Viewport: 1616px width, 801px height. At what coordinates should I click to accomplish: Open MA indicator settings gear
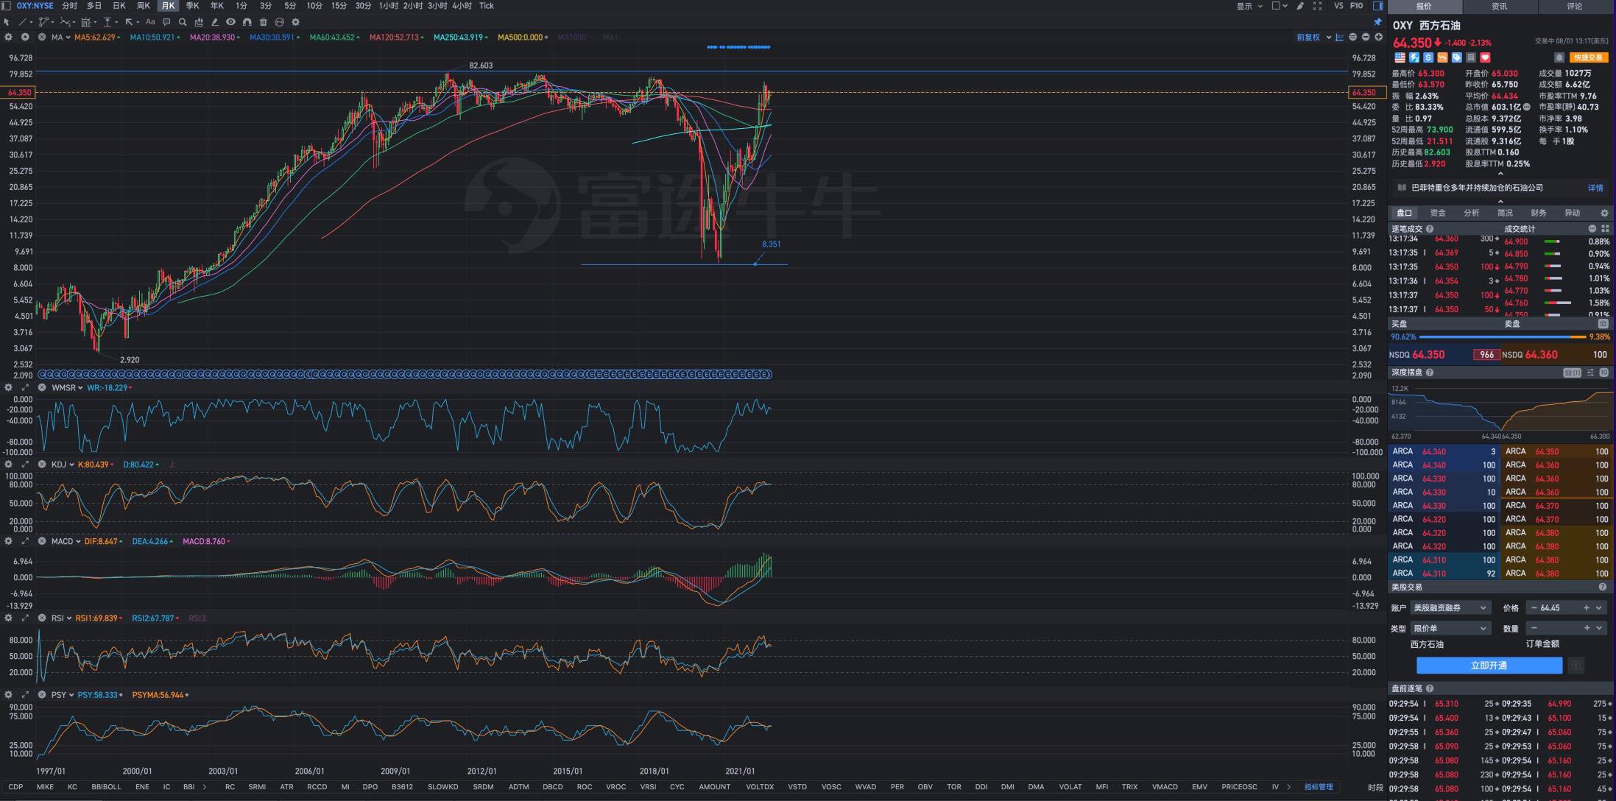click(9, 37)
